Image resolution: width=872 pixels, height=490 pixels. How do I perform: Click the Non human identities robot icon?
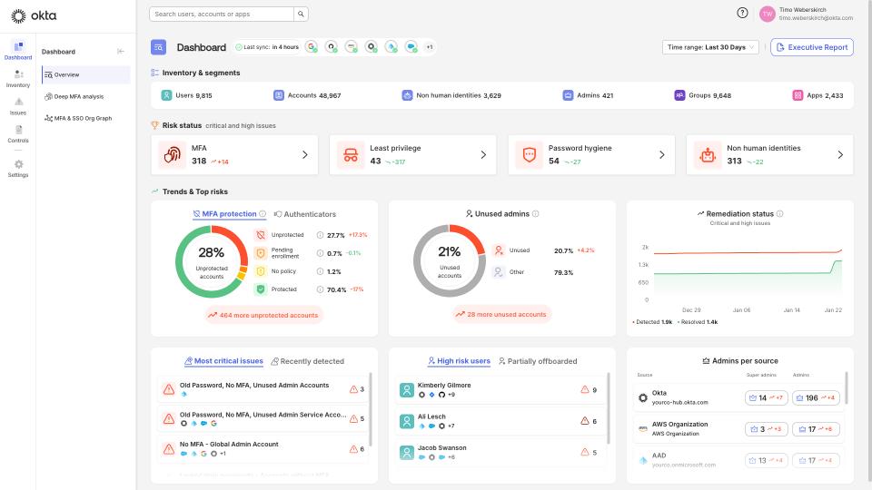click(x=708, y=154)
